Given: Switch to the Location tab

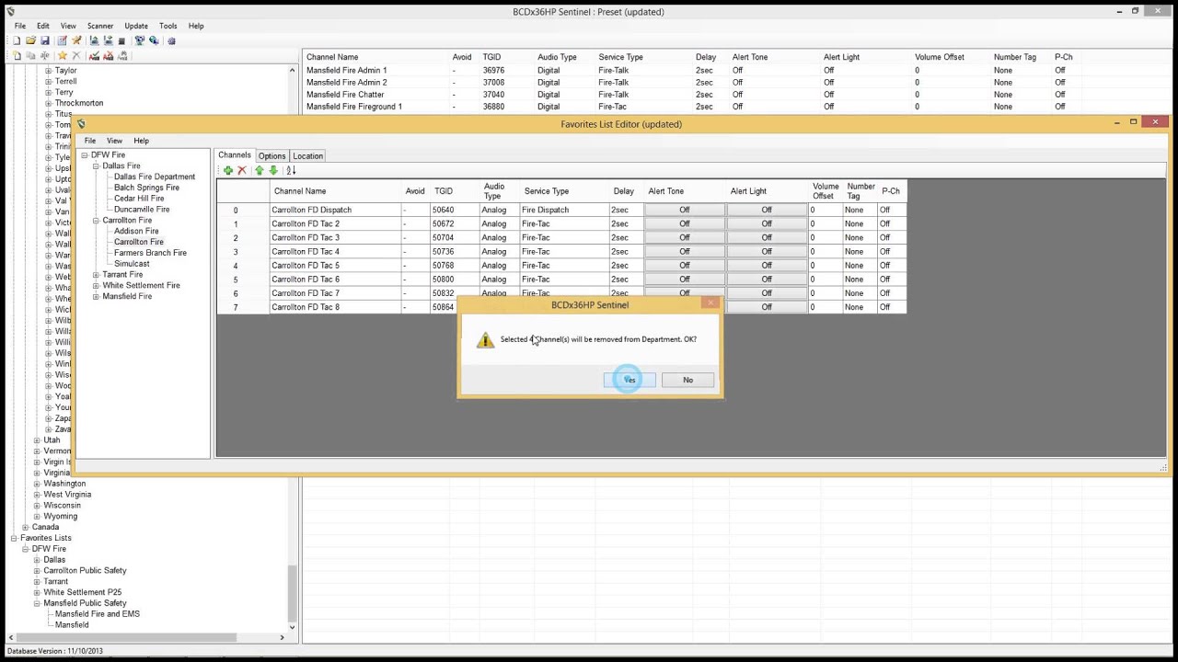Looking at the screenshot, I should (x=307, y=156).
